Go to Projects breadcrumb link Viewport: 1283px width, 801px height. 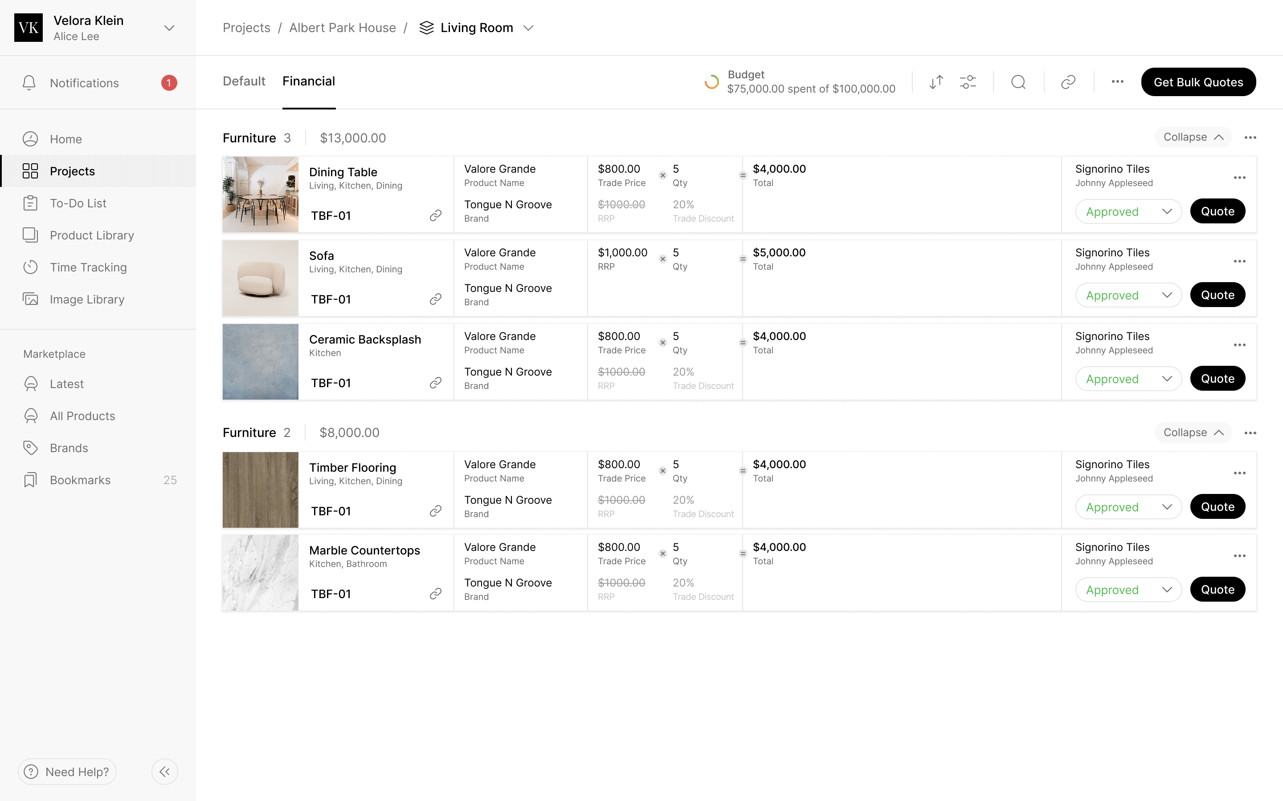pyautogui.click(x=246, y=28)
